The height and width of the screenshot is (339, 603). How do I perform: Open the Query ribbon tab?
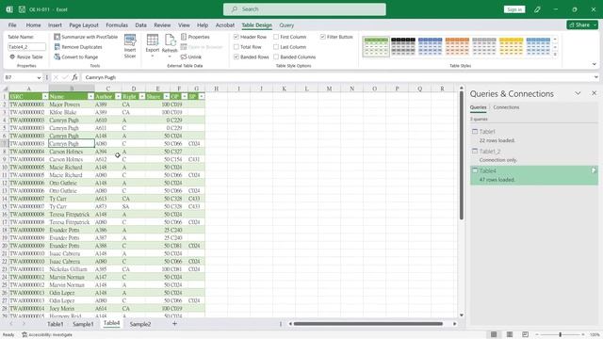pos(286,25)
